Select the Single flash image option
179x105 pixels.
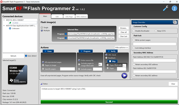42,27
